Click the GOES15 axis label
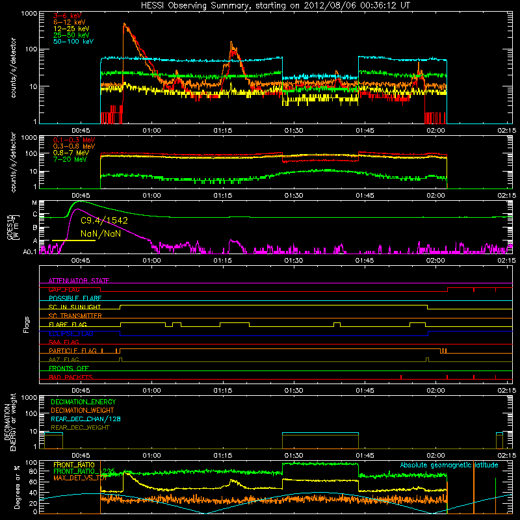Image resolution: width=520 pixels, height=520 pixels. (x=12, y=227)
